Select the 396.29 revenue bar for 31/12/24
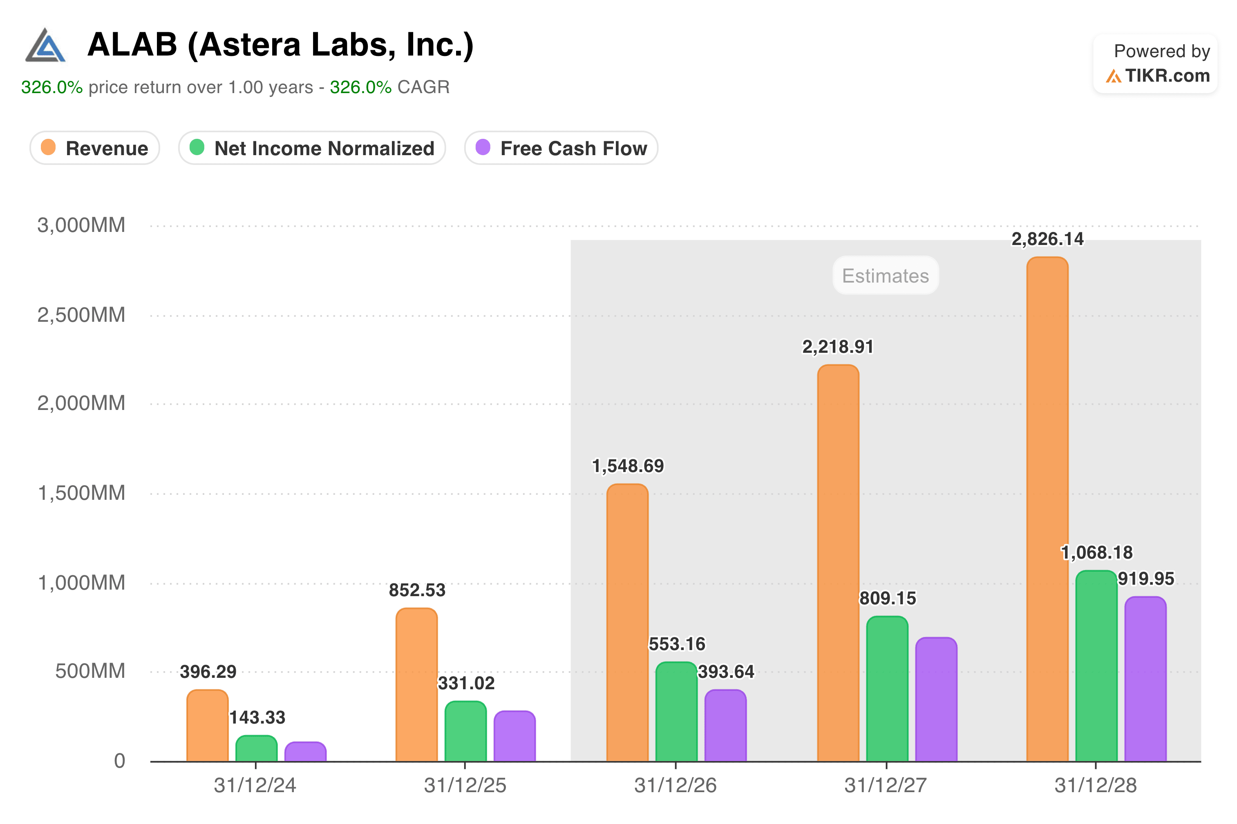The image size is (1237, 824). click(x=208, y=726)
